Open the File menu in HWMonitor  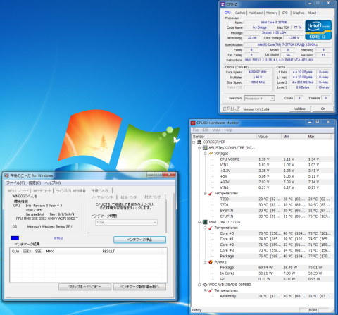pos(196,130)
